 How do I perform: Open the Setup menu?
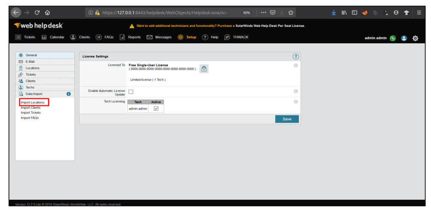click(x=187, y=37)
